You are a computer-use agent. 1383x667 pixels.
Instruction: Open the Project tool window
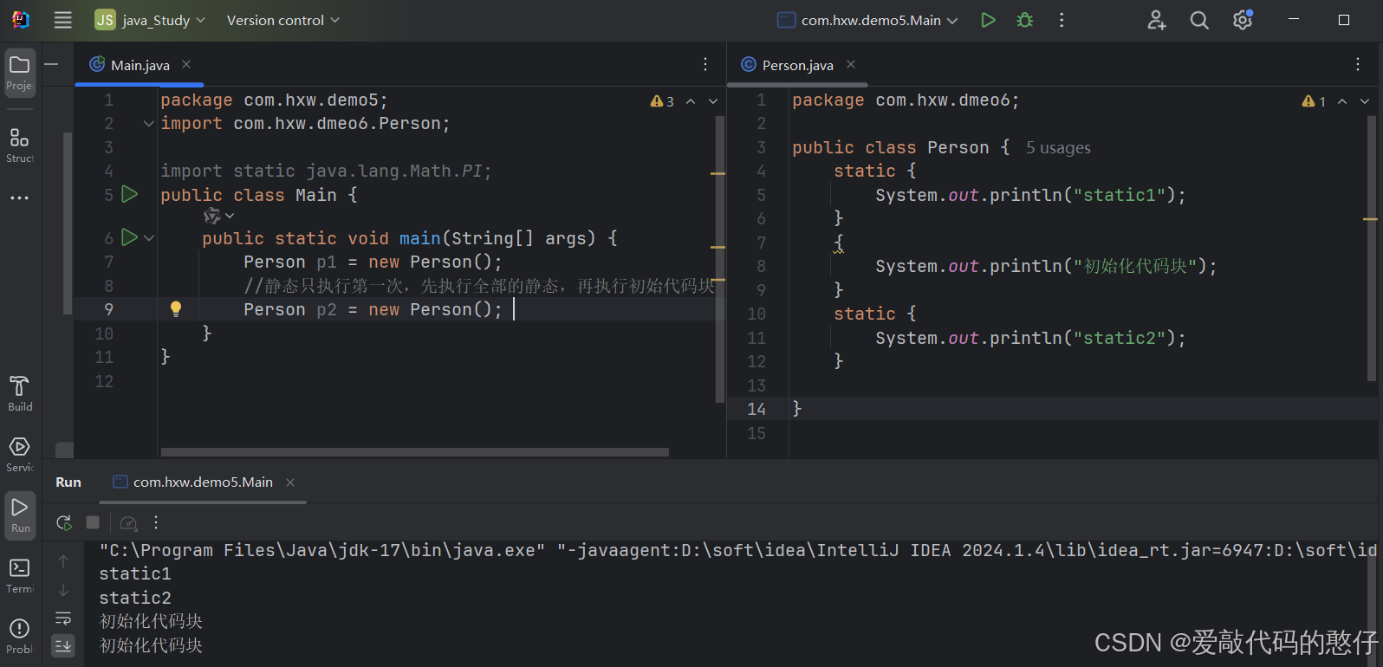click(20, 73)
